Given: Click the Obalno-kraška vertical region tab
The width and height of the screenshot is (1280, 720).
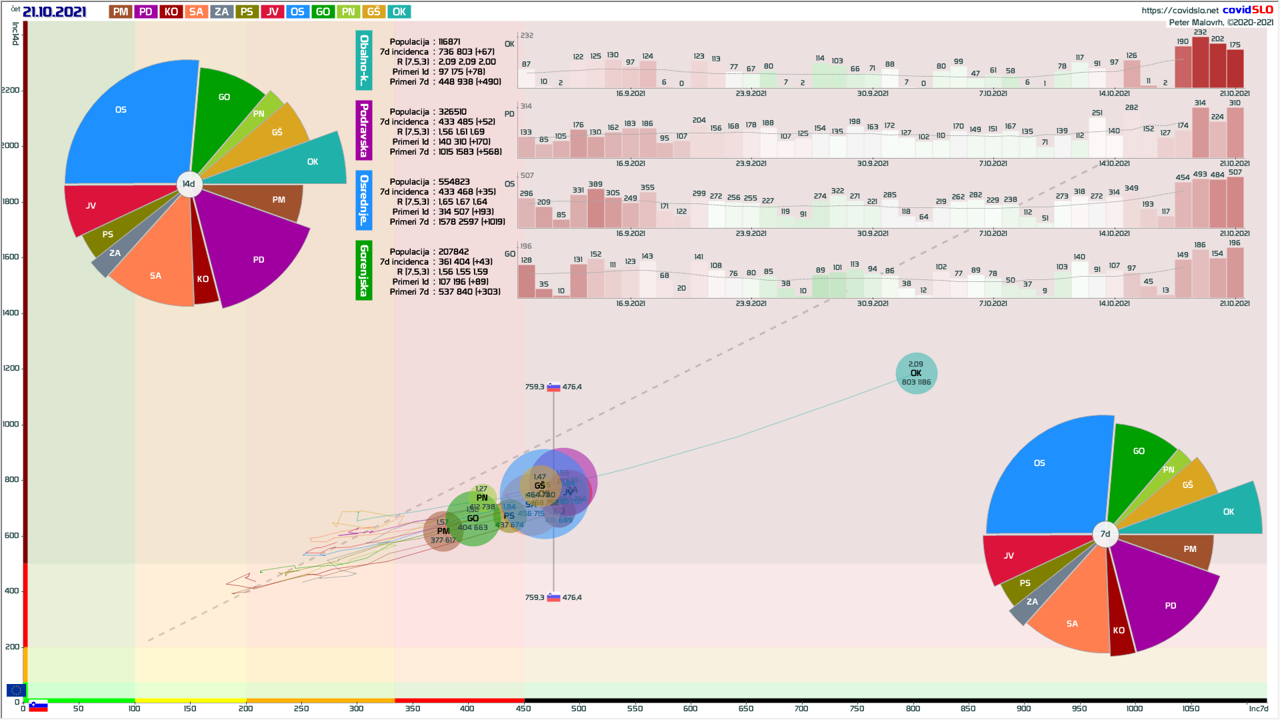Looking at the screenshot, I should [x=363, y=60].
